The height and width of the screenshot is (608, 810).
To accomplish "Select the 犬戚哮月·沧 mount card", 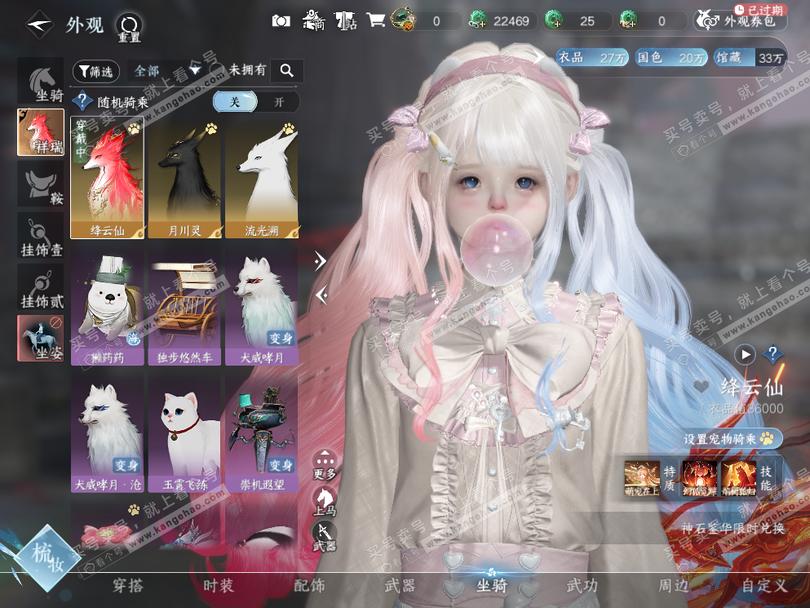I will coord(108,434).
